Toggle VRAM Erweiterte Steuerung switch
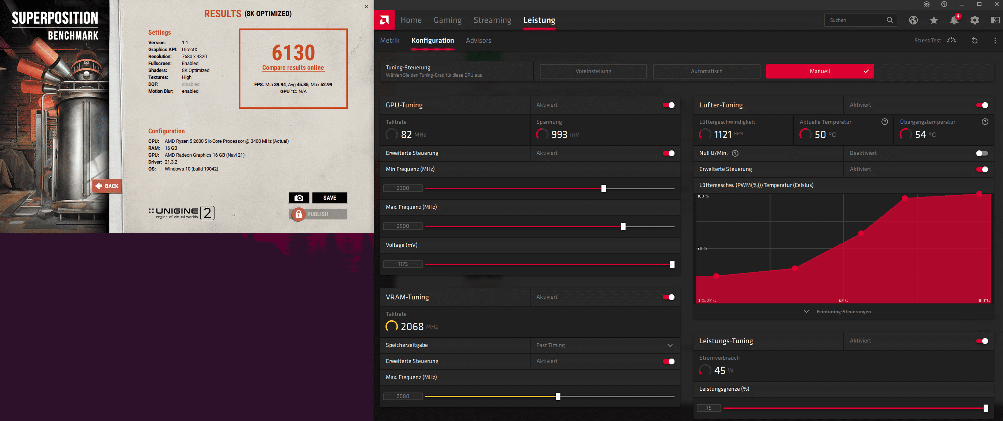Image resolution: width=1003 pixels, height=421 pixels. 669,361
